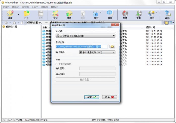Click the Back navigation arrow icon
The image size is (176, 123).
6,23
